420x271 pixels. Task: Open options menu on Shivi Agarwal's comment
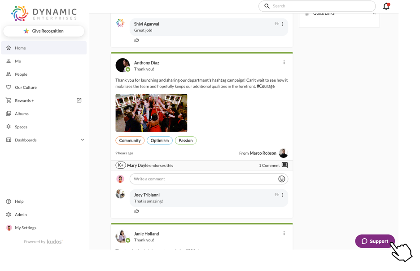[282, 24]
